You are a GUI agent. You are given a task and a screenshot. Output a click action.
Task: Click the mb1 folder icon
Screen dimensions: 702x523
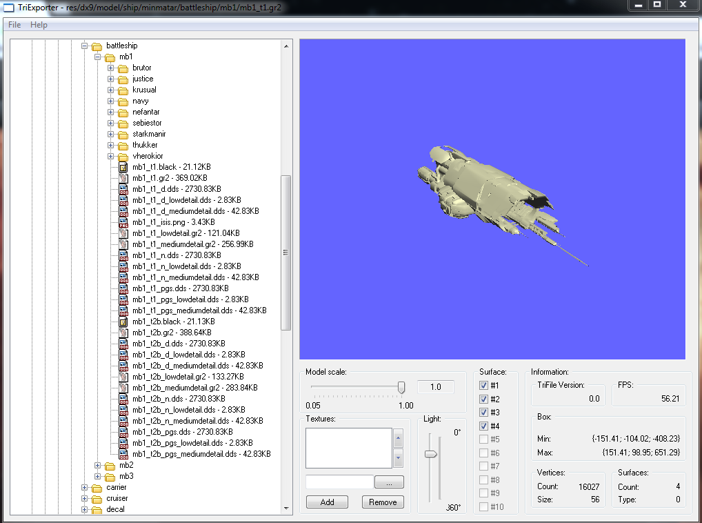pyautogui.click(x=110, y=57)
